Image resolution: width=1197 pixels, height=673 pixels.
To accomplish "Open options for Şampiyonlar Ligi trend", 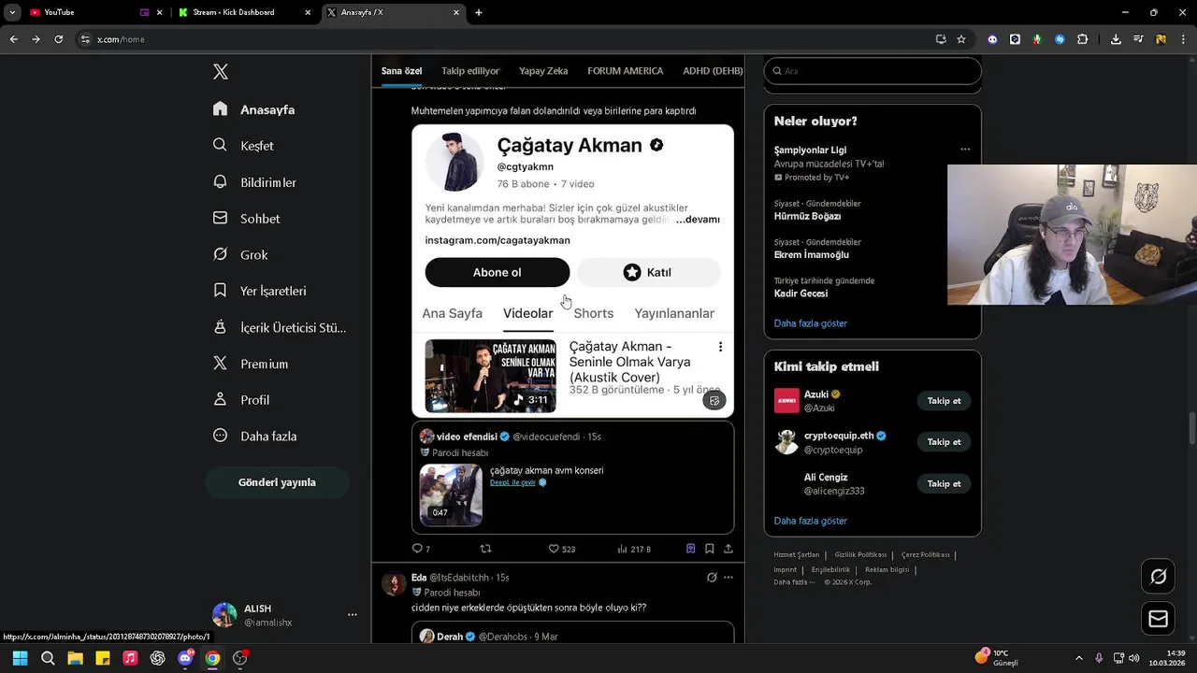I will pyautogui.click(x=965, y=150).
